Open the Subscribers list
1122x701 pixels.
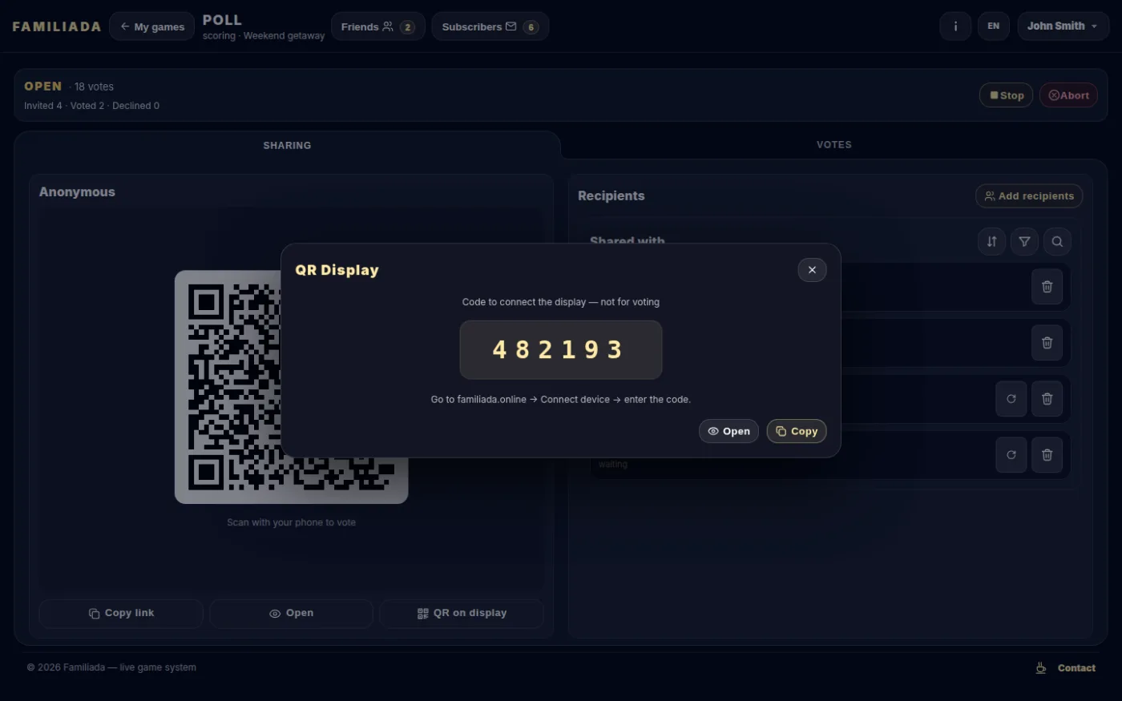[490, 26]
